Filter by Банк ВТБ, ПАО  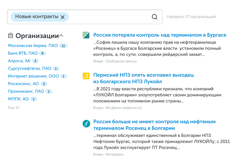[23, 53]
